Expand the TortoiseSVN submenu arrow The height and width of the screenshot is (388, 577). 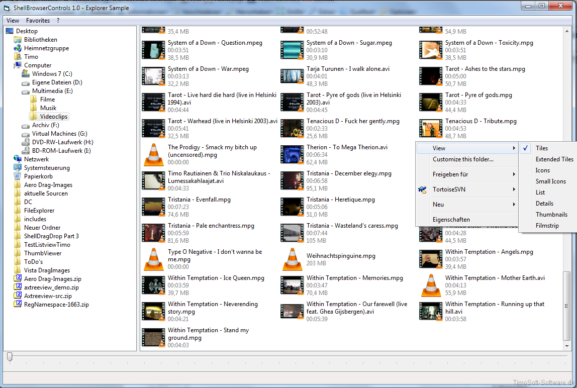[x=514, y=189]
